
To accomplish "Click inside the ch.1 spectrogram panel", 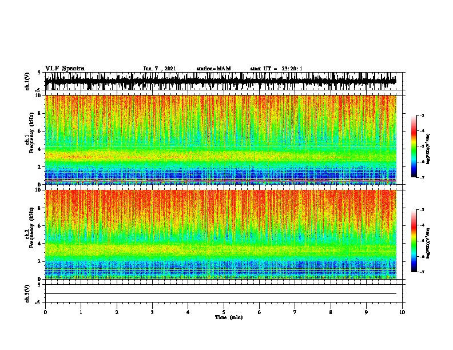I will coord(221,140).
